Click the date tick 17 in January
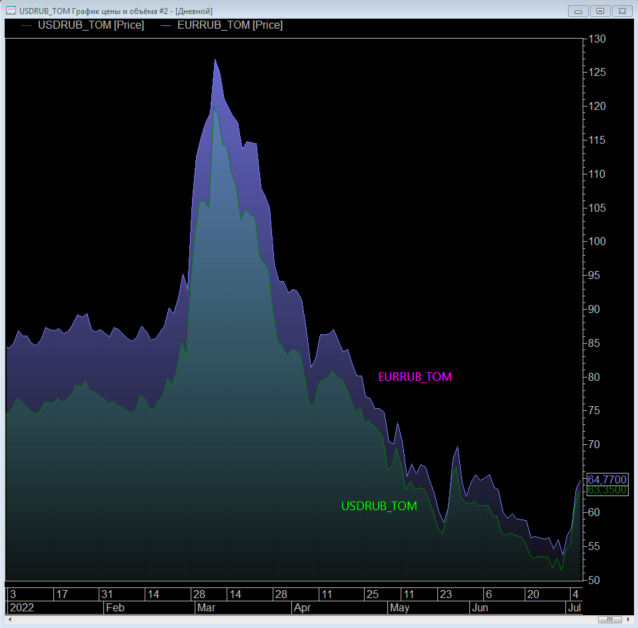Image resolution: width=638 pixels, height=628 pixels. coord(62,594)
